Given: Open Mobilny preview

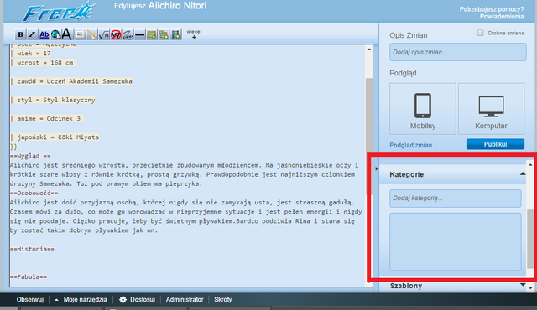Looking at the screenshot, I should [423, 109].
